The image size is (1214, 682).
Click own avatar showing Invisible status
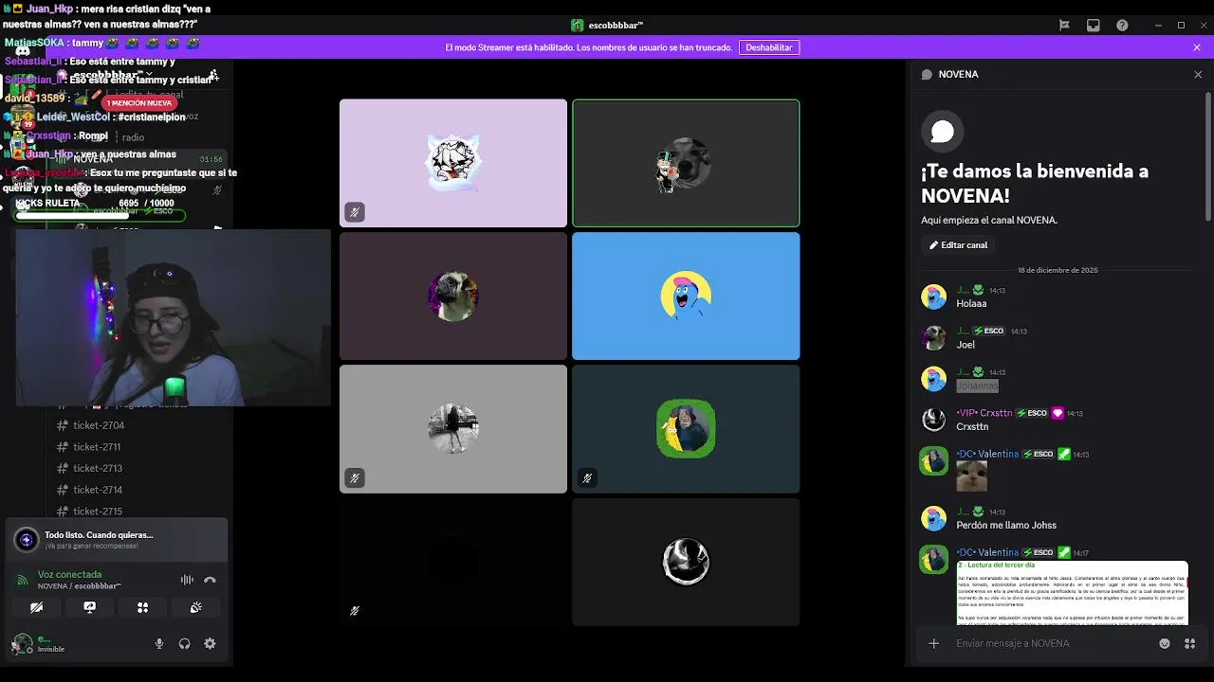click(x=22, y=644)
